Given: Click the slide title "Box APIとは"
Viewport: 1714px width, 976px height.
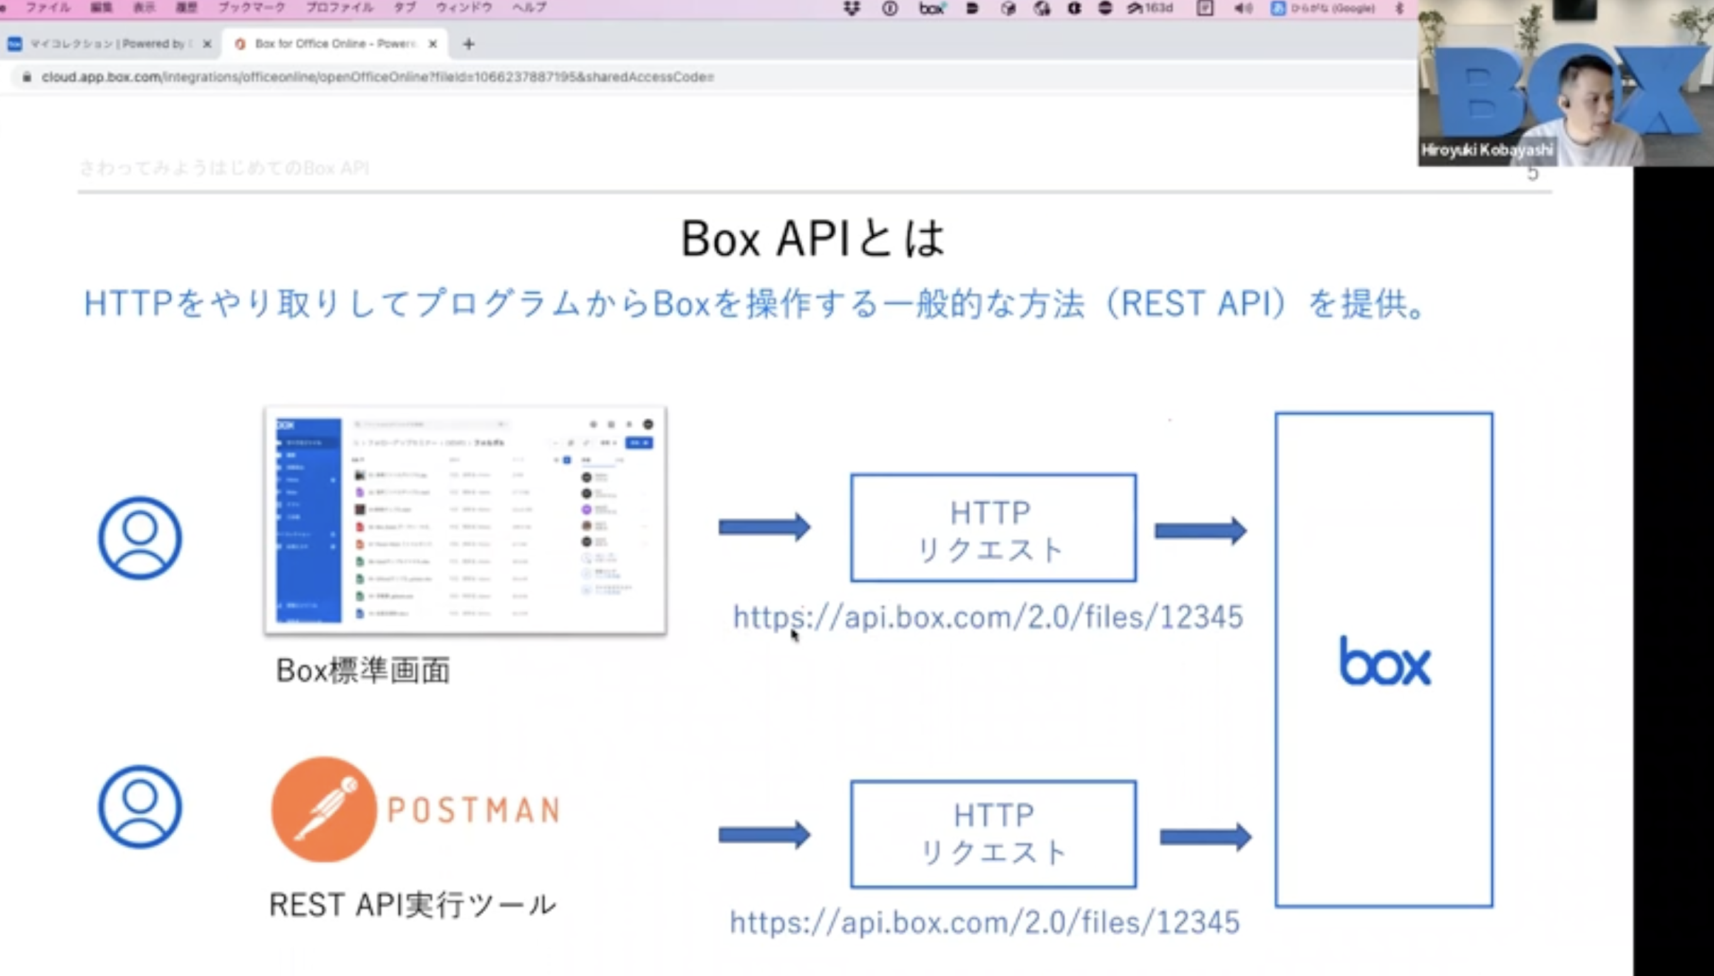Looking at the screenshot, I should coord(813,238).
